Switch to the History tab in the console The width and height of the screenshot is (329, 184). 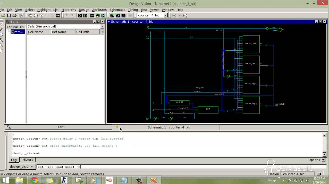coord(28,160)
